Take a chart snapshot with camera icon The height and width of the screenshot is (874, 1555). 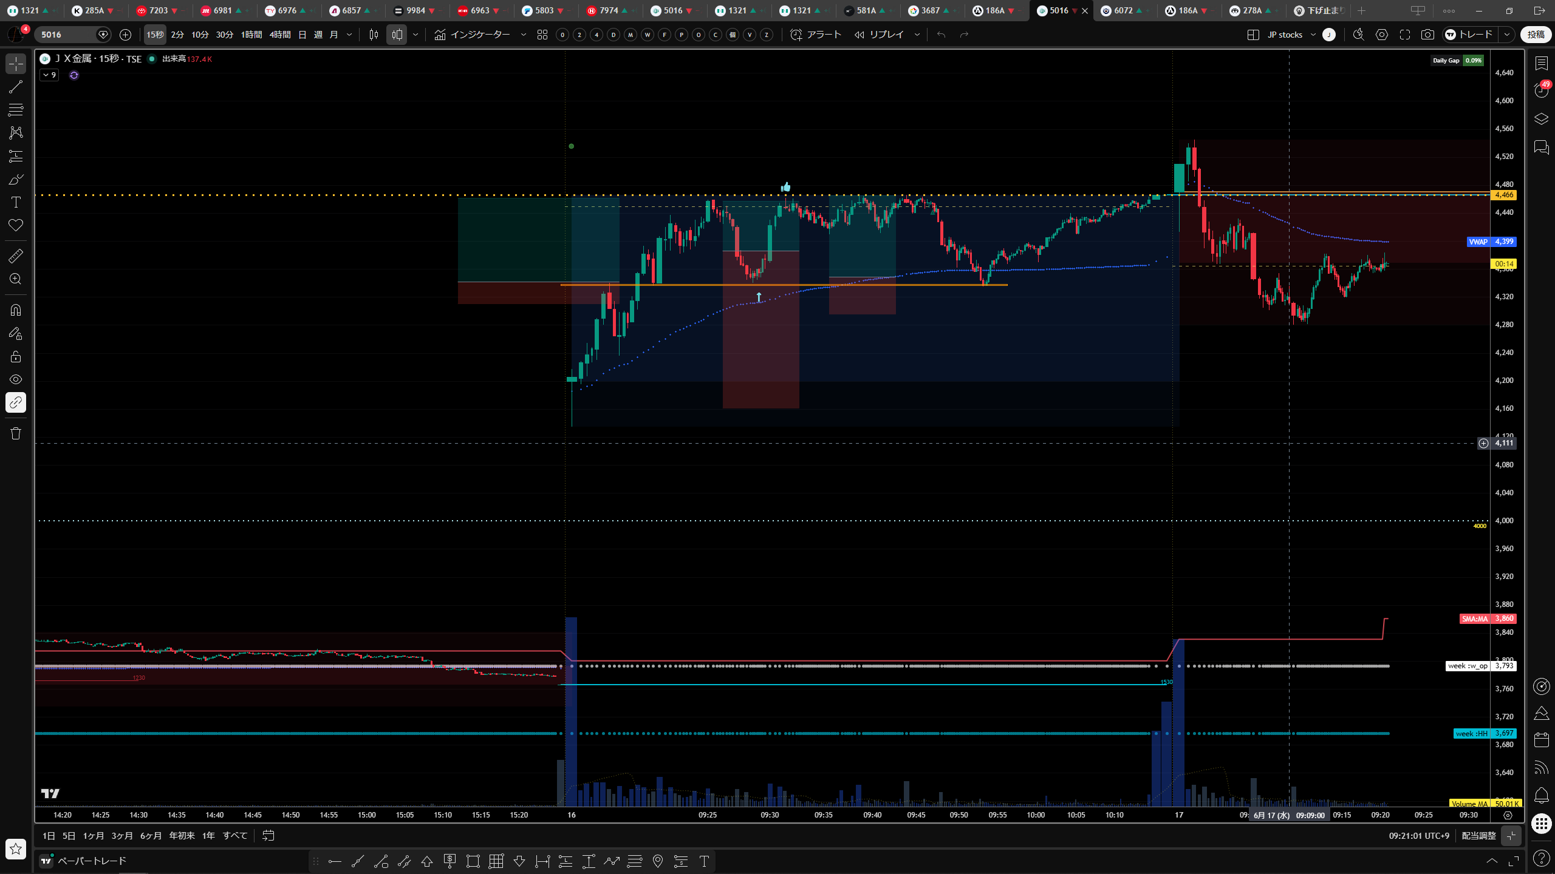point(1427,35)
